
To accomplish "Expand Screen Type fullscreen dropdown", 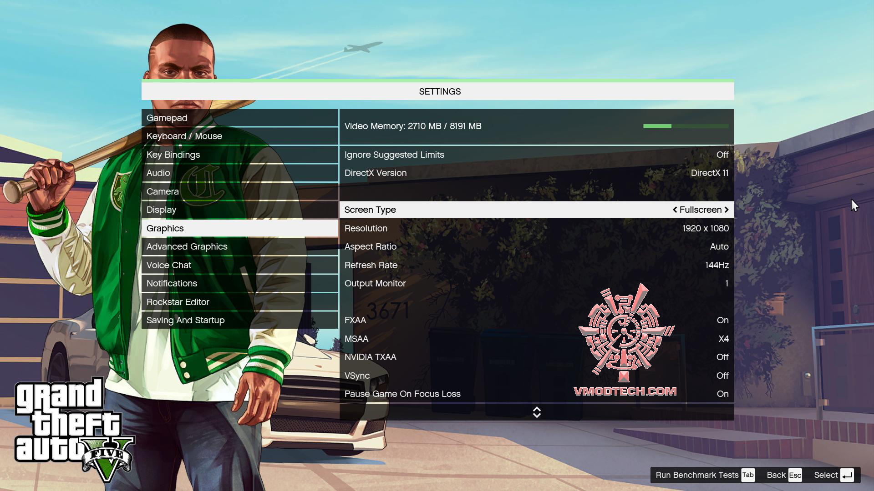I will [727, 209].
